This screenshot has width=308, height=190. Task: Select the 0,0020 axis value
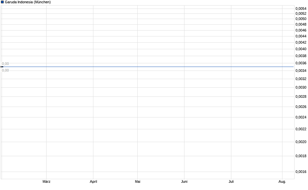point(301,142)
